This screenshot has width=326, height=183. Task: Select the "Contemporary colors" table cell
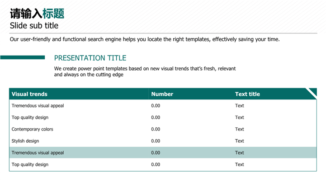click(32, 129)
